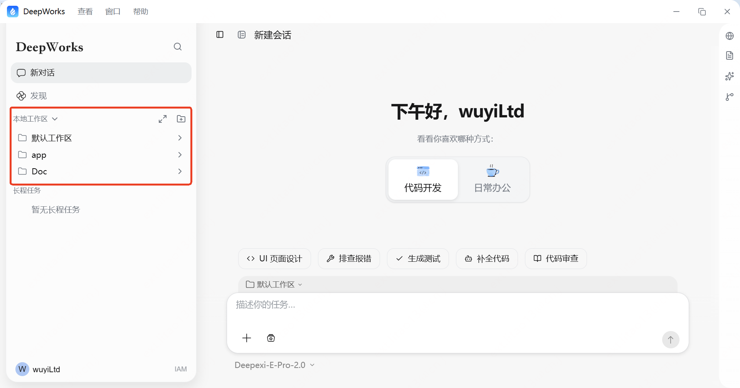Click the DeepWorks app logo icon
The height and width of the screenshot is (388, 740).
(x=13, y=12)
